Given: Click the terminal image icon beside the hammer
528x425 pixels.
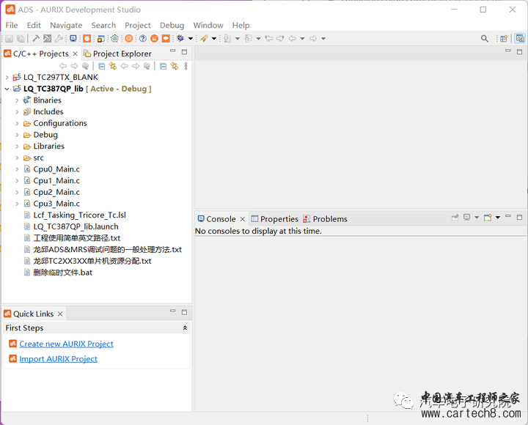Looking at the screenshot, I should coord(48,38).
